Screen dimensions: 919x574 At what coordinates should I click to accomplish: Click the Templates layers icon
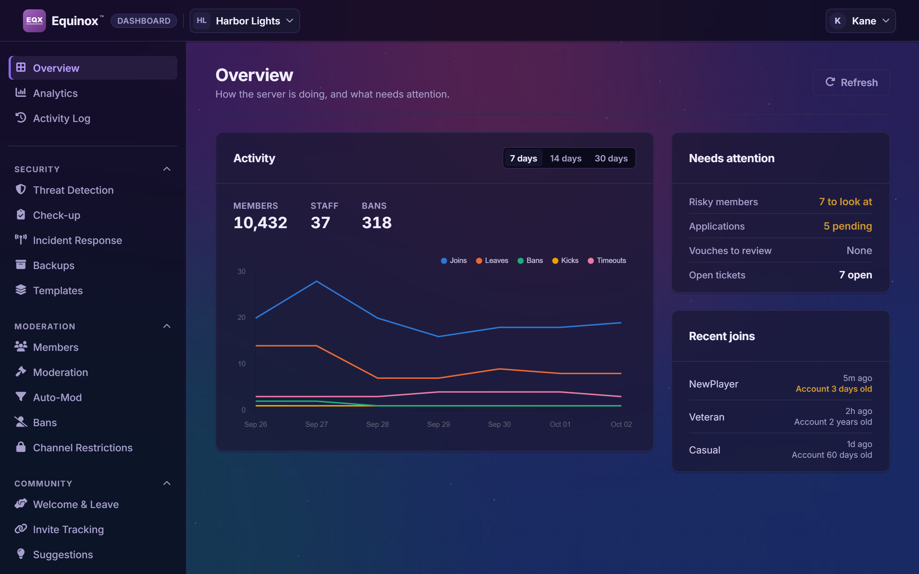[21, 290]
